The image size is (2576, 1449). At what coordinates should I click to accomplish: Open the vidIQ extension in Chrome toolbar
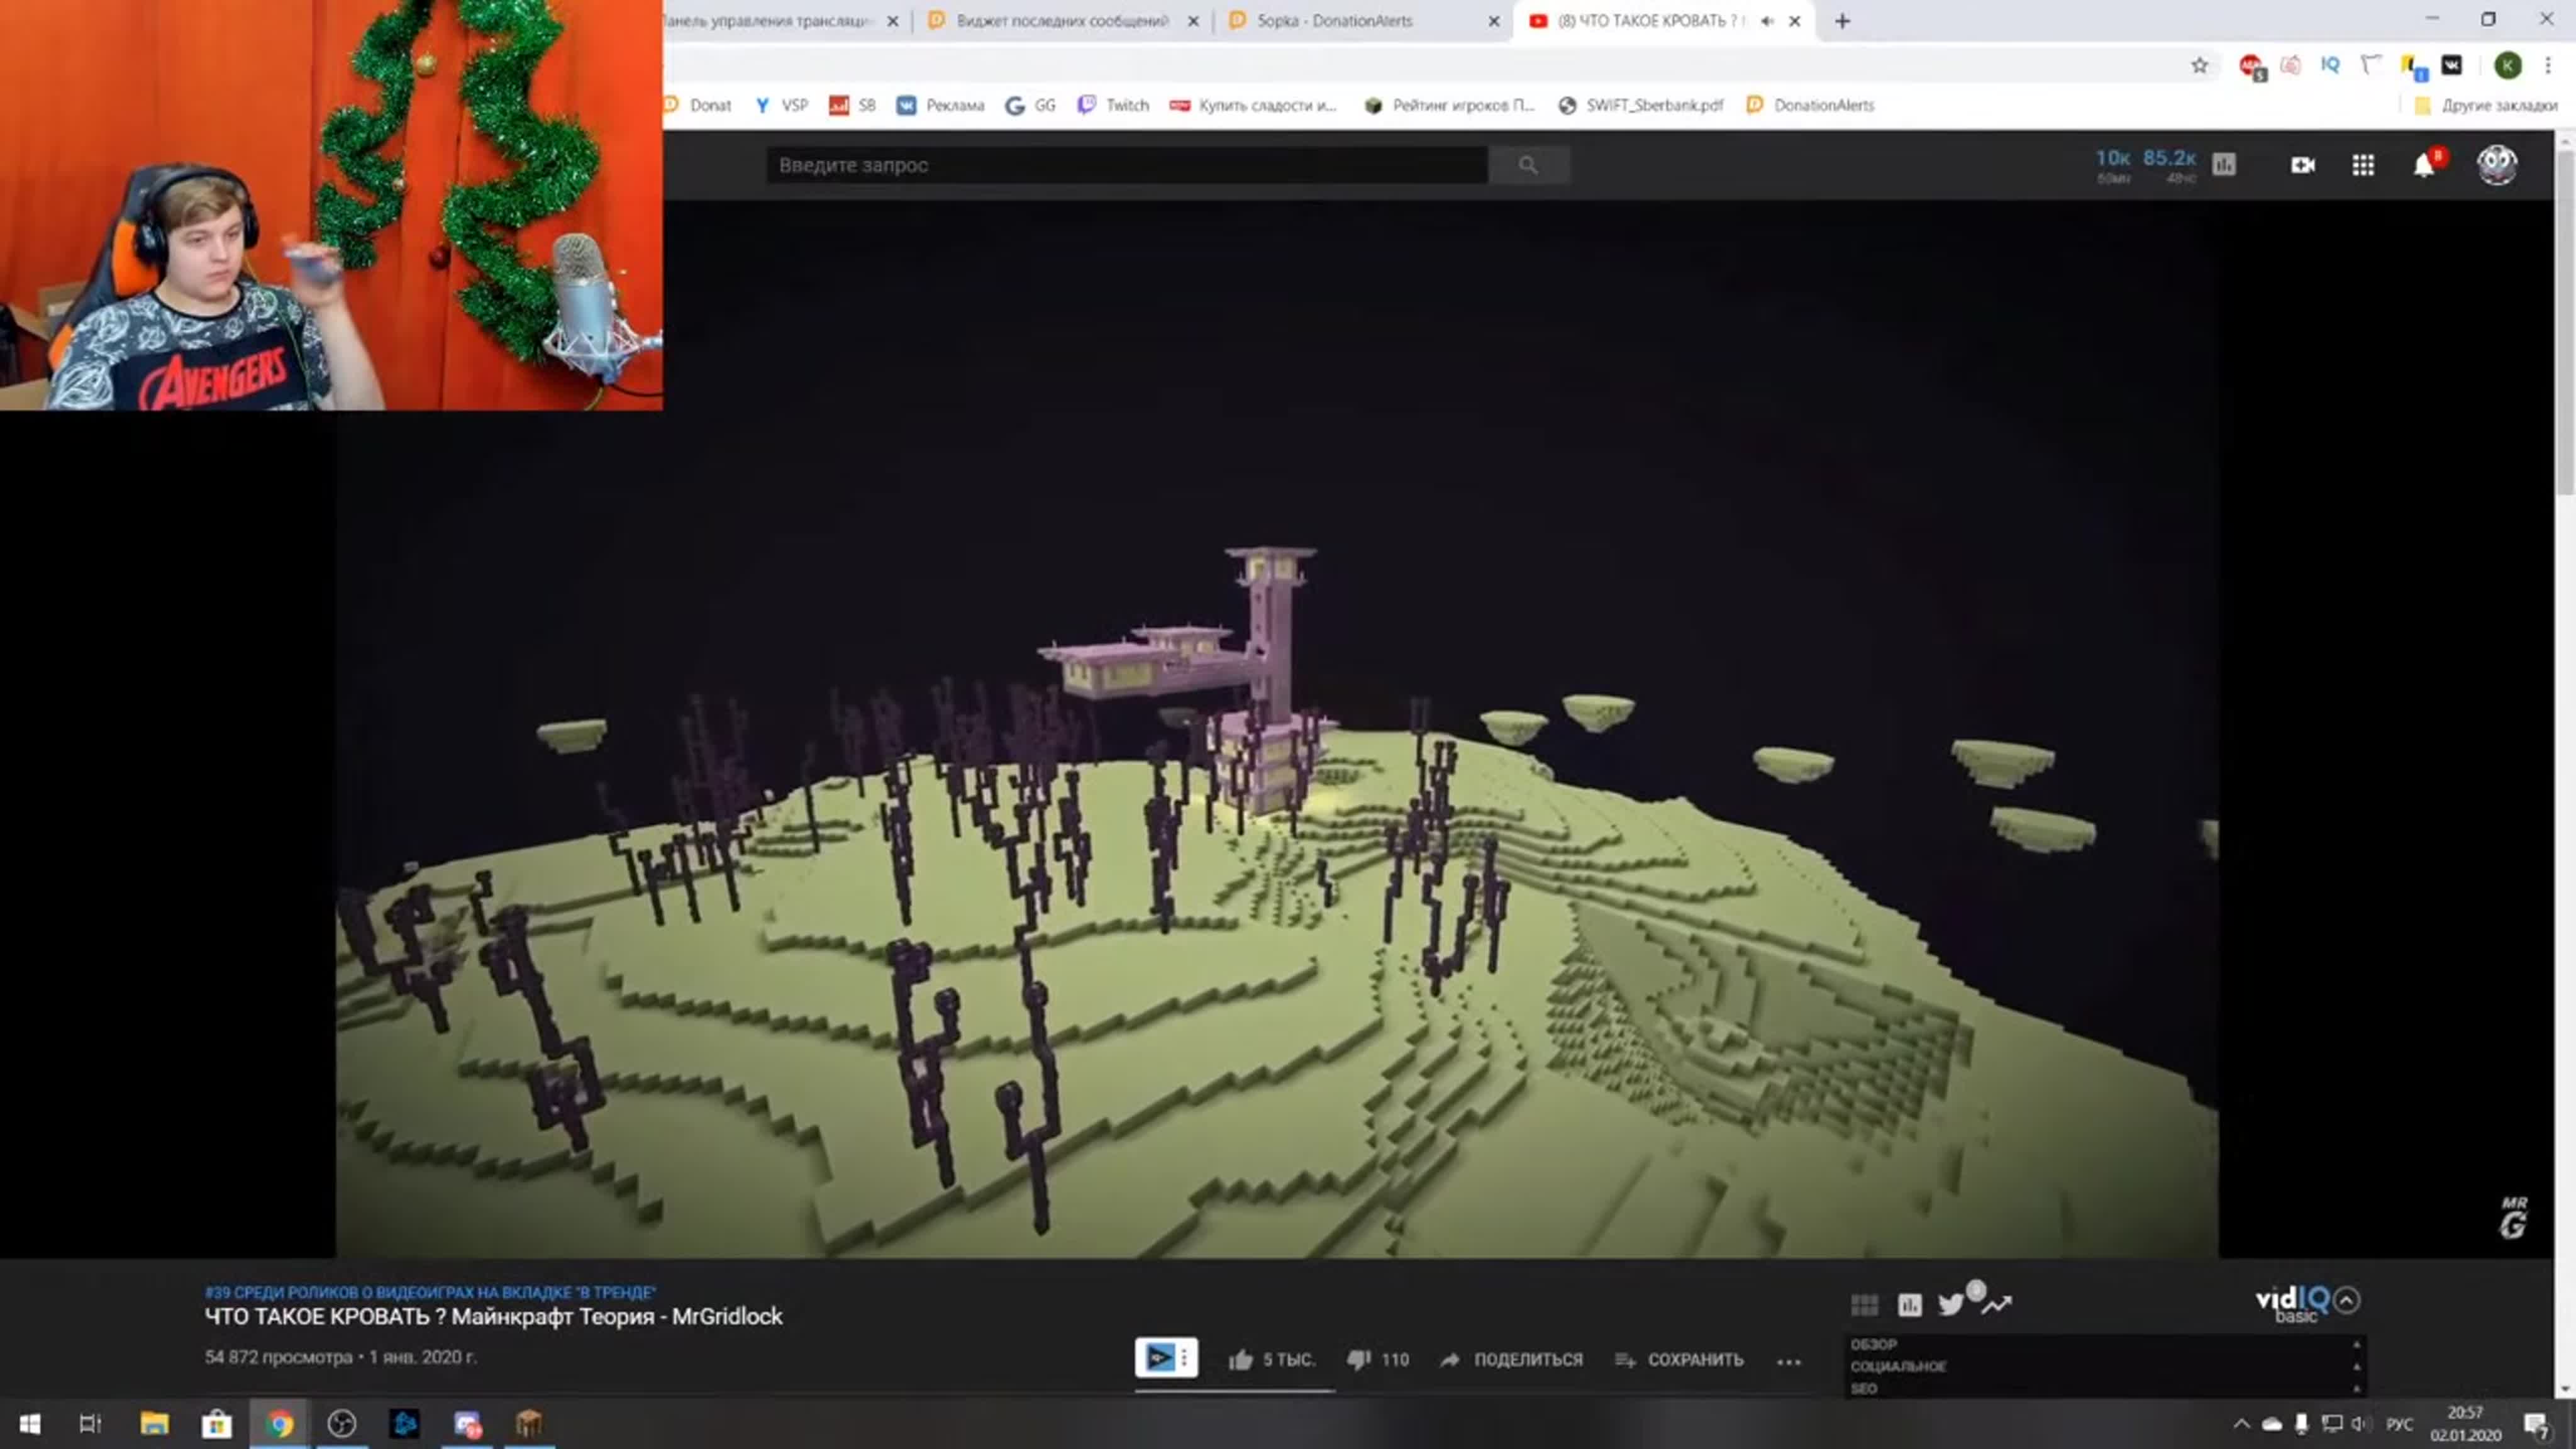2330,65
